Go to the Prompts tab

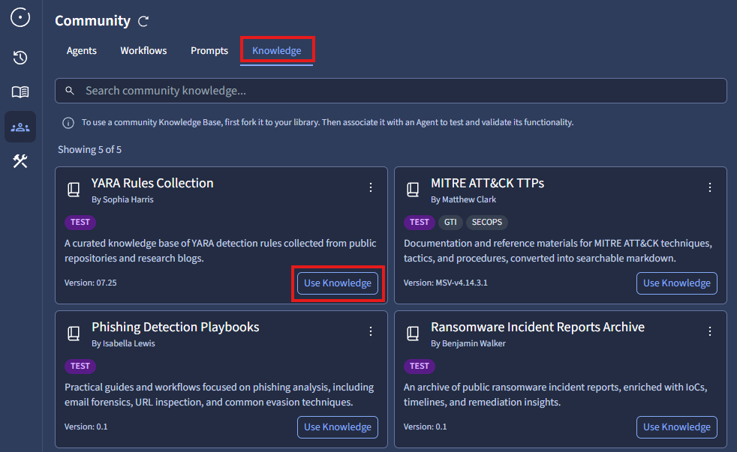point(209,51)
